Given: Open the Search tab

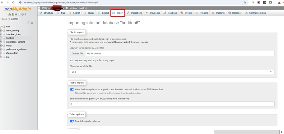Looking at the screenshot, I should point(74,13).
